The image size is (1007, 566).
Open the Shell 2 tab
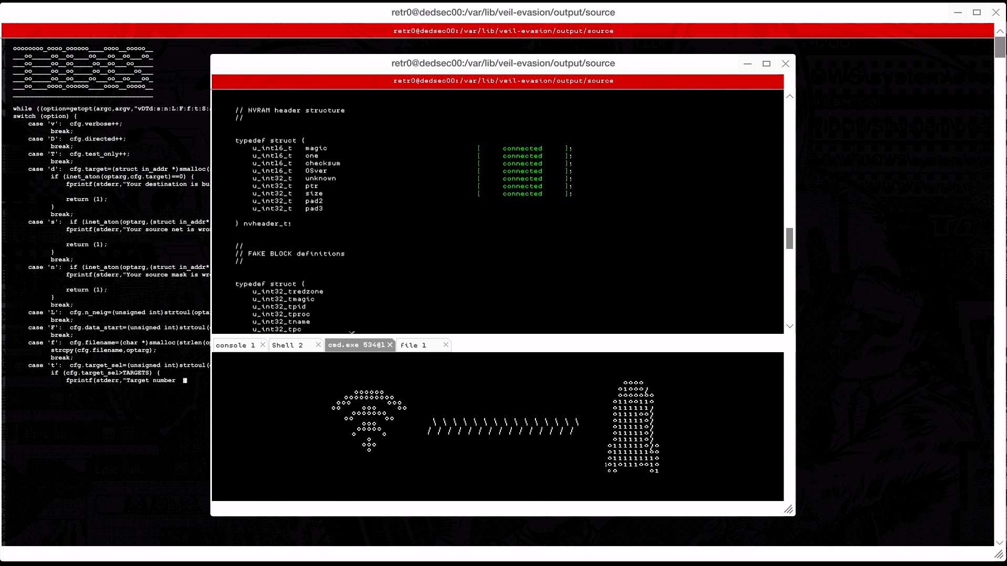pyautogui.click(x=287, y=345)
